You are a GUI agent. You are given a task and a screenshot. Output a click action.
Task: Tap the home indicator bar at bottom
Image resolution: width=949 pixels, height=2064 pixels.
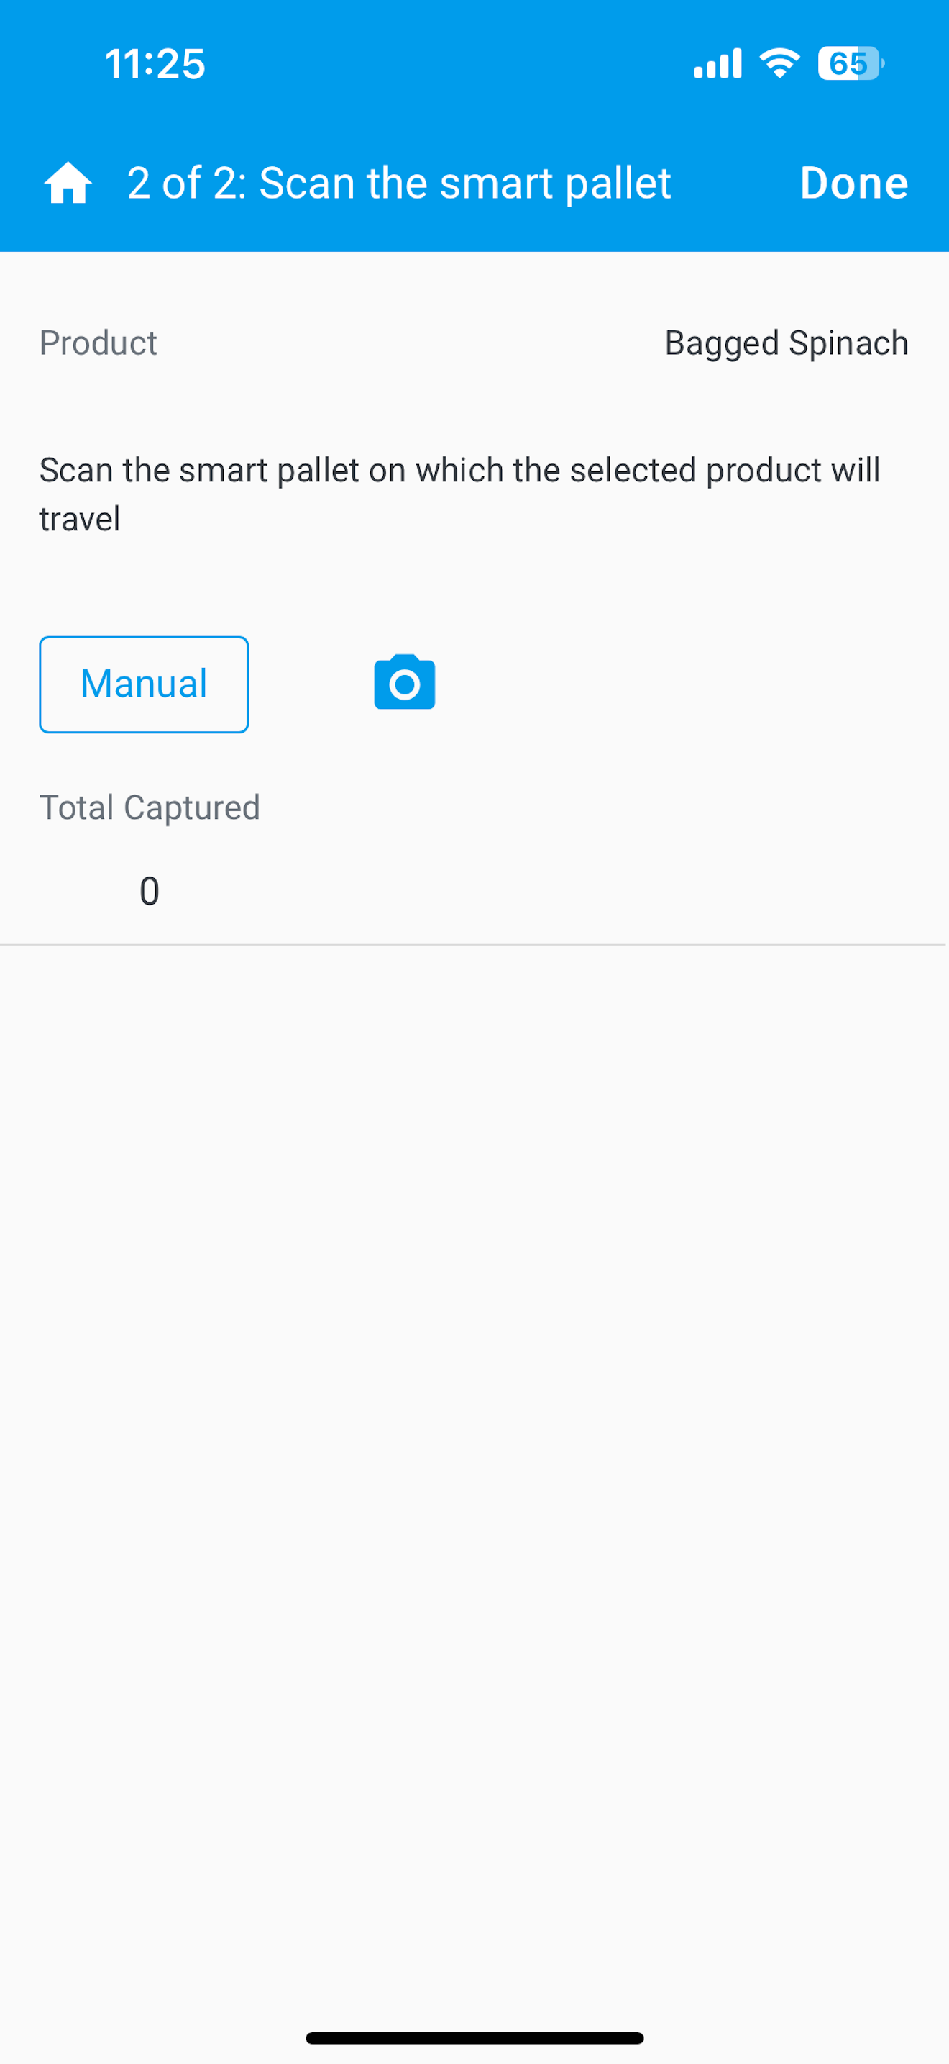pyautogui.click(x=475, y=2037)
